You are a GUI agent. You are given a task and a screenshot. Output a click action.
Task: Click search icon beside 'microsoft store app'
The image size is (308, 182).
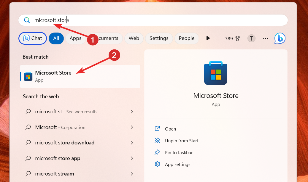28,158
